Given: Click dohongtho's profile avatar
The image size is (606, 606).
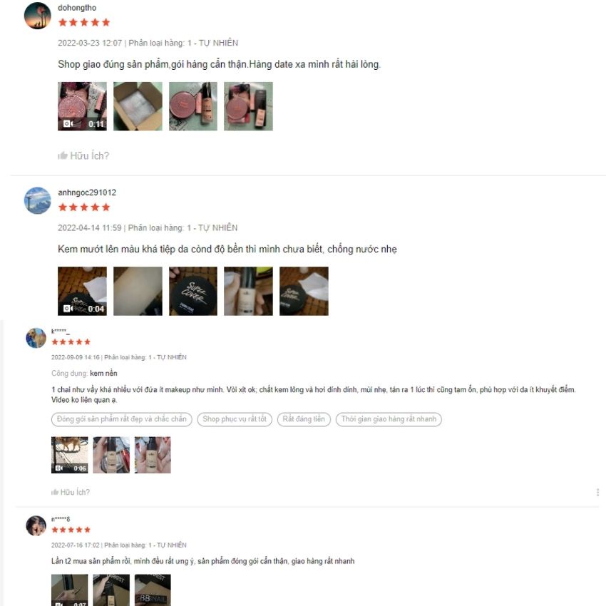Looking at the screenshot, I should pyautogui.click(x=38, y=16).
